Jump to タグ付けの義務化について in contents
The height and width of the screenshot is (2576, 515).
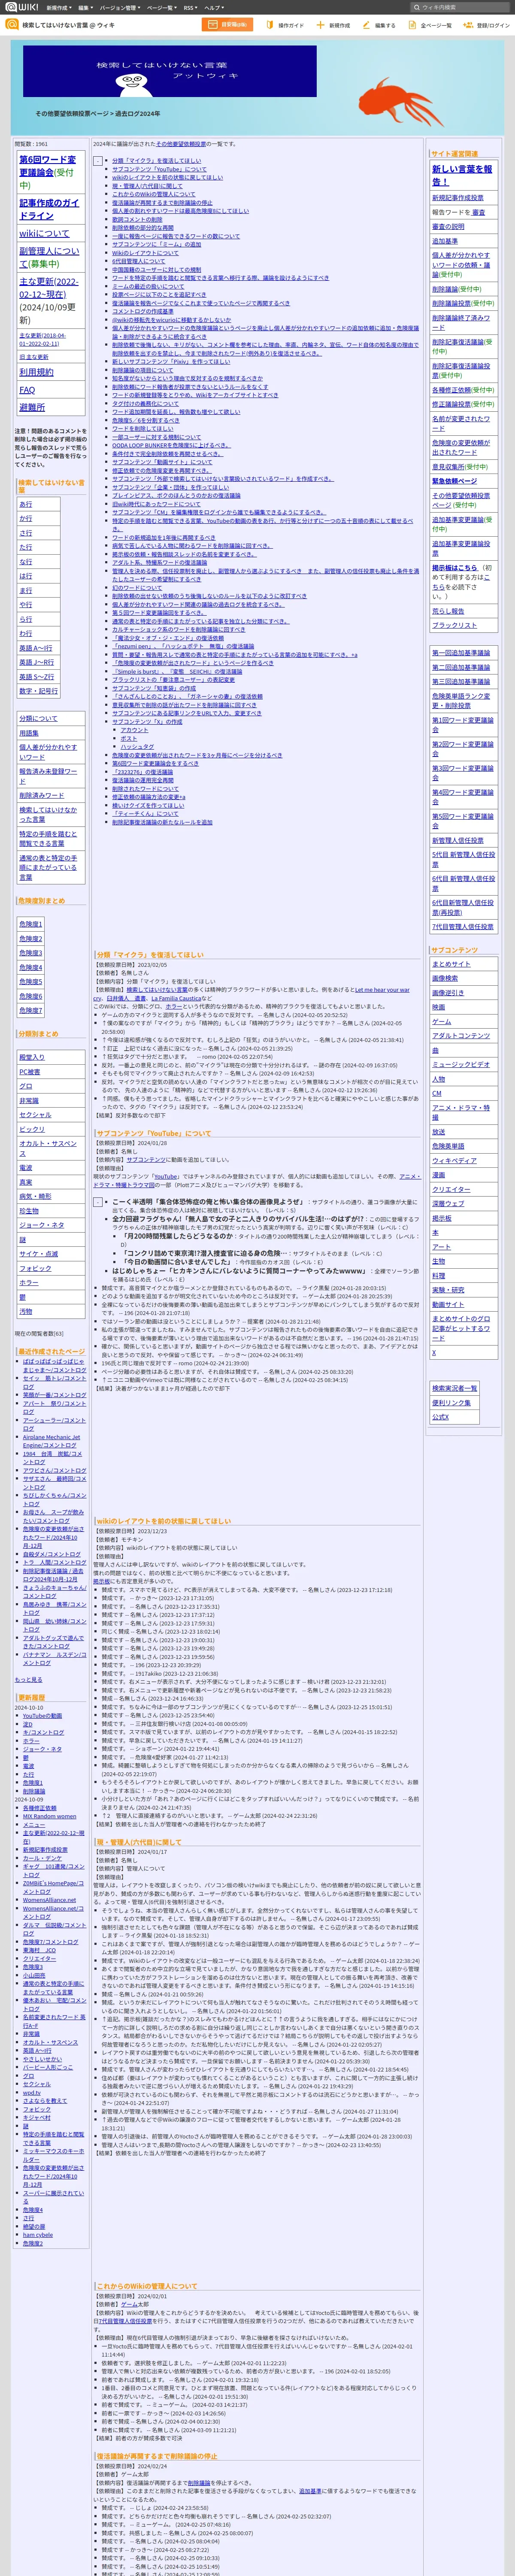tap(145, 404)
